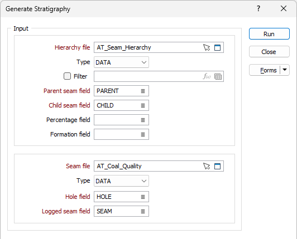
Task: Run the stratigraphy generation
Action: tap(269, 34)
